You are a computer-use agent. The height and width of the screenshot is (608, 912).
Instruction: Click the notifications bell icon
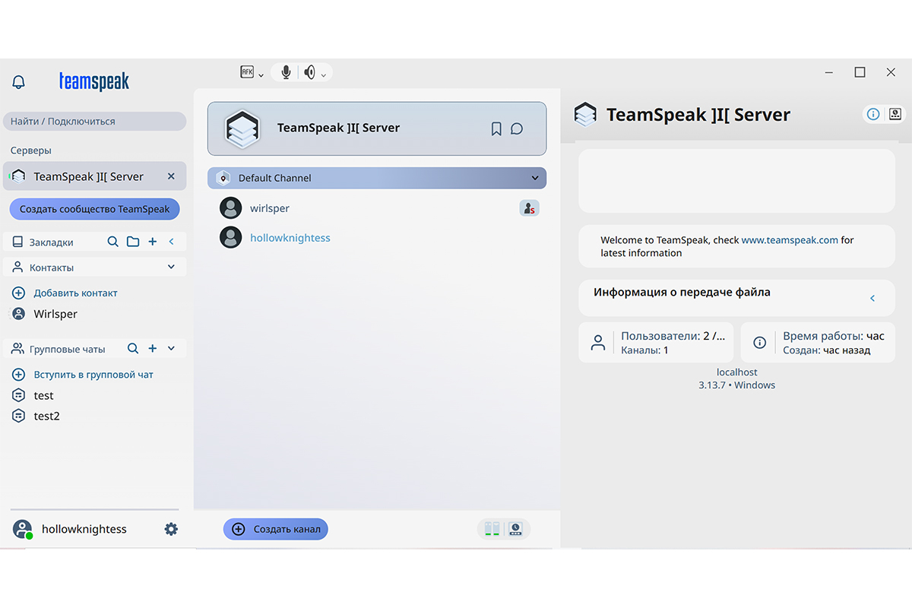tap(18, 81)
